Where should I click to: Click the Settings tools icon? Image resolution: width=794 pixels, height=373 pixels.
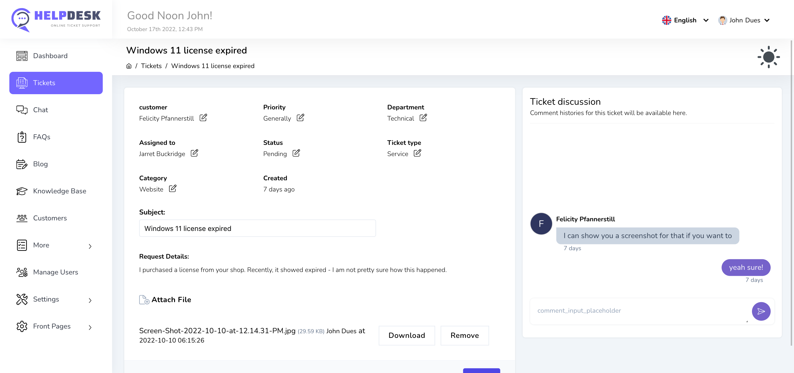pyautogui.click(x=22, y=299)
